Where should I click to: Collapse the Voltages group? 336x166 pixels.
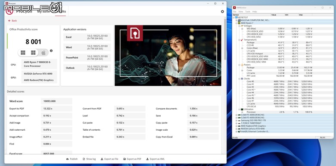click(239, 26)
